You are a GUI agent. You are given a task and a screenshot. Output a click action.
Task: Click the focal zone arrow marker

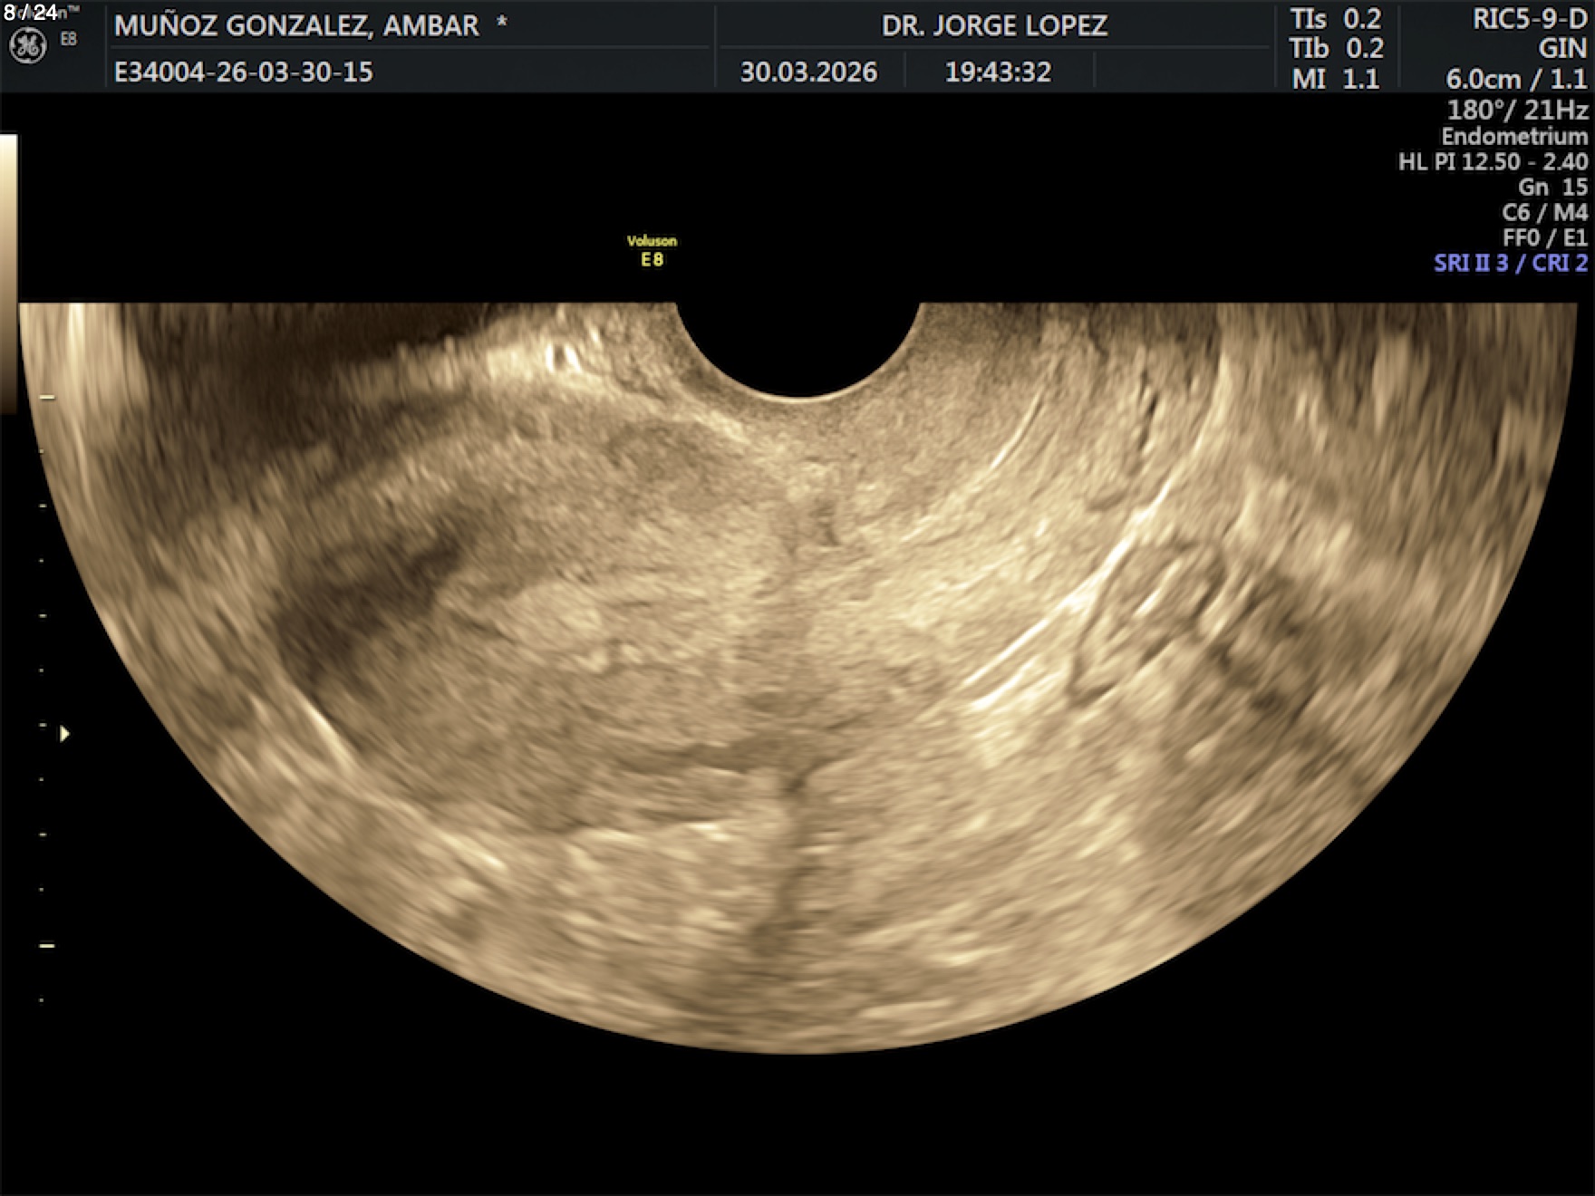point(64,734)
